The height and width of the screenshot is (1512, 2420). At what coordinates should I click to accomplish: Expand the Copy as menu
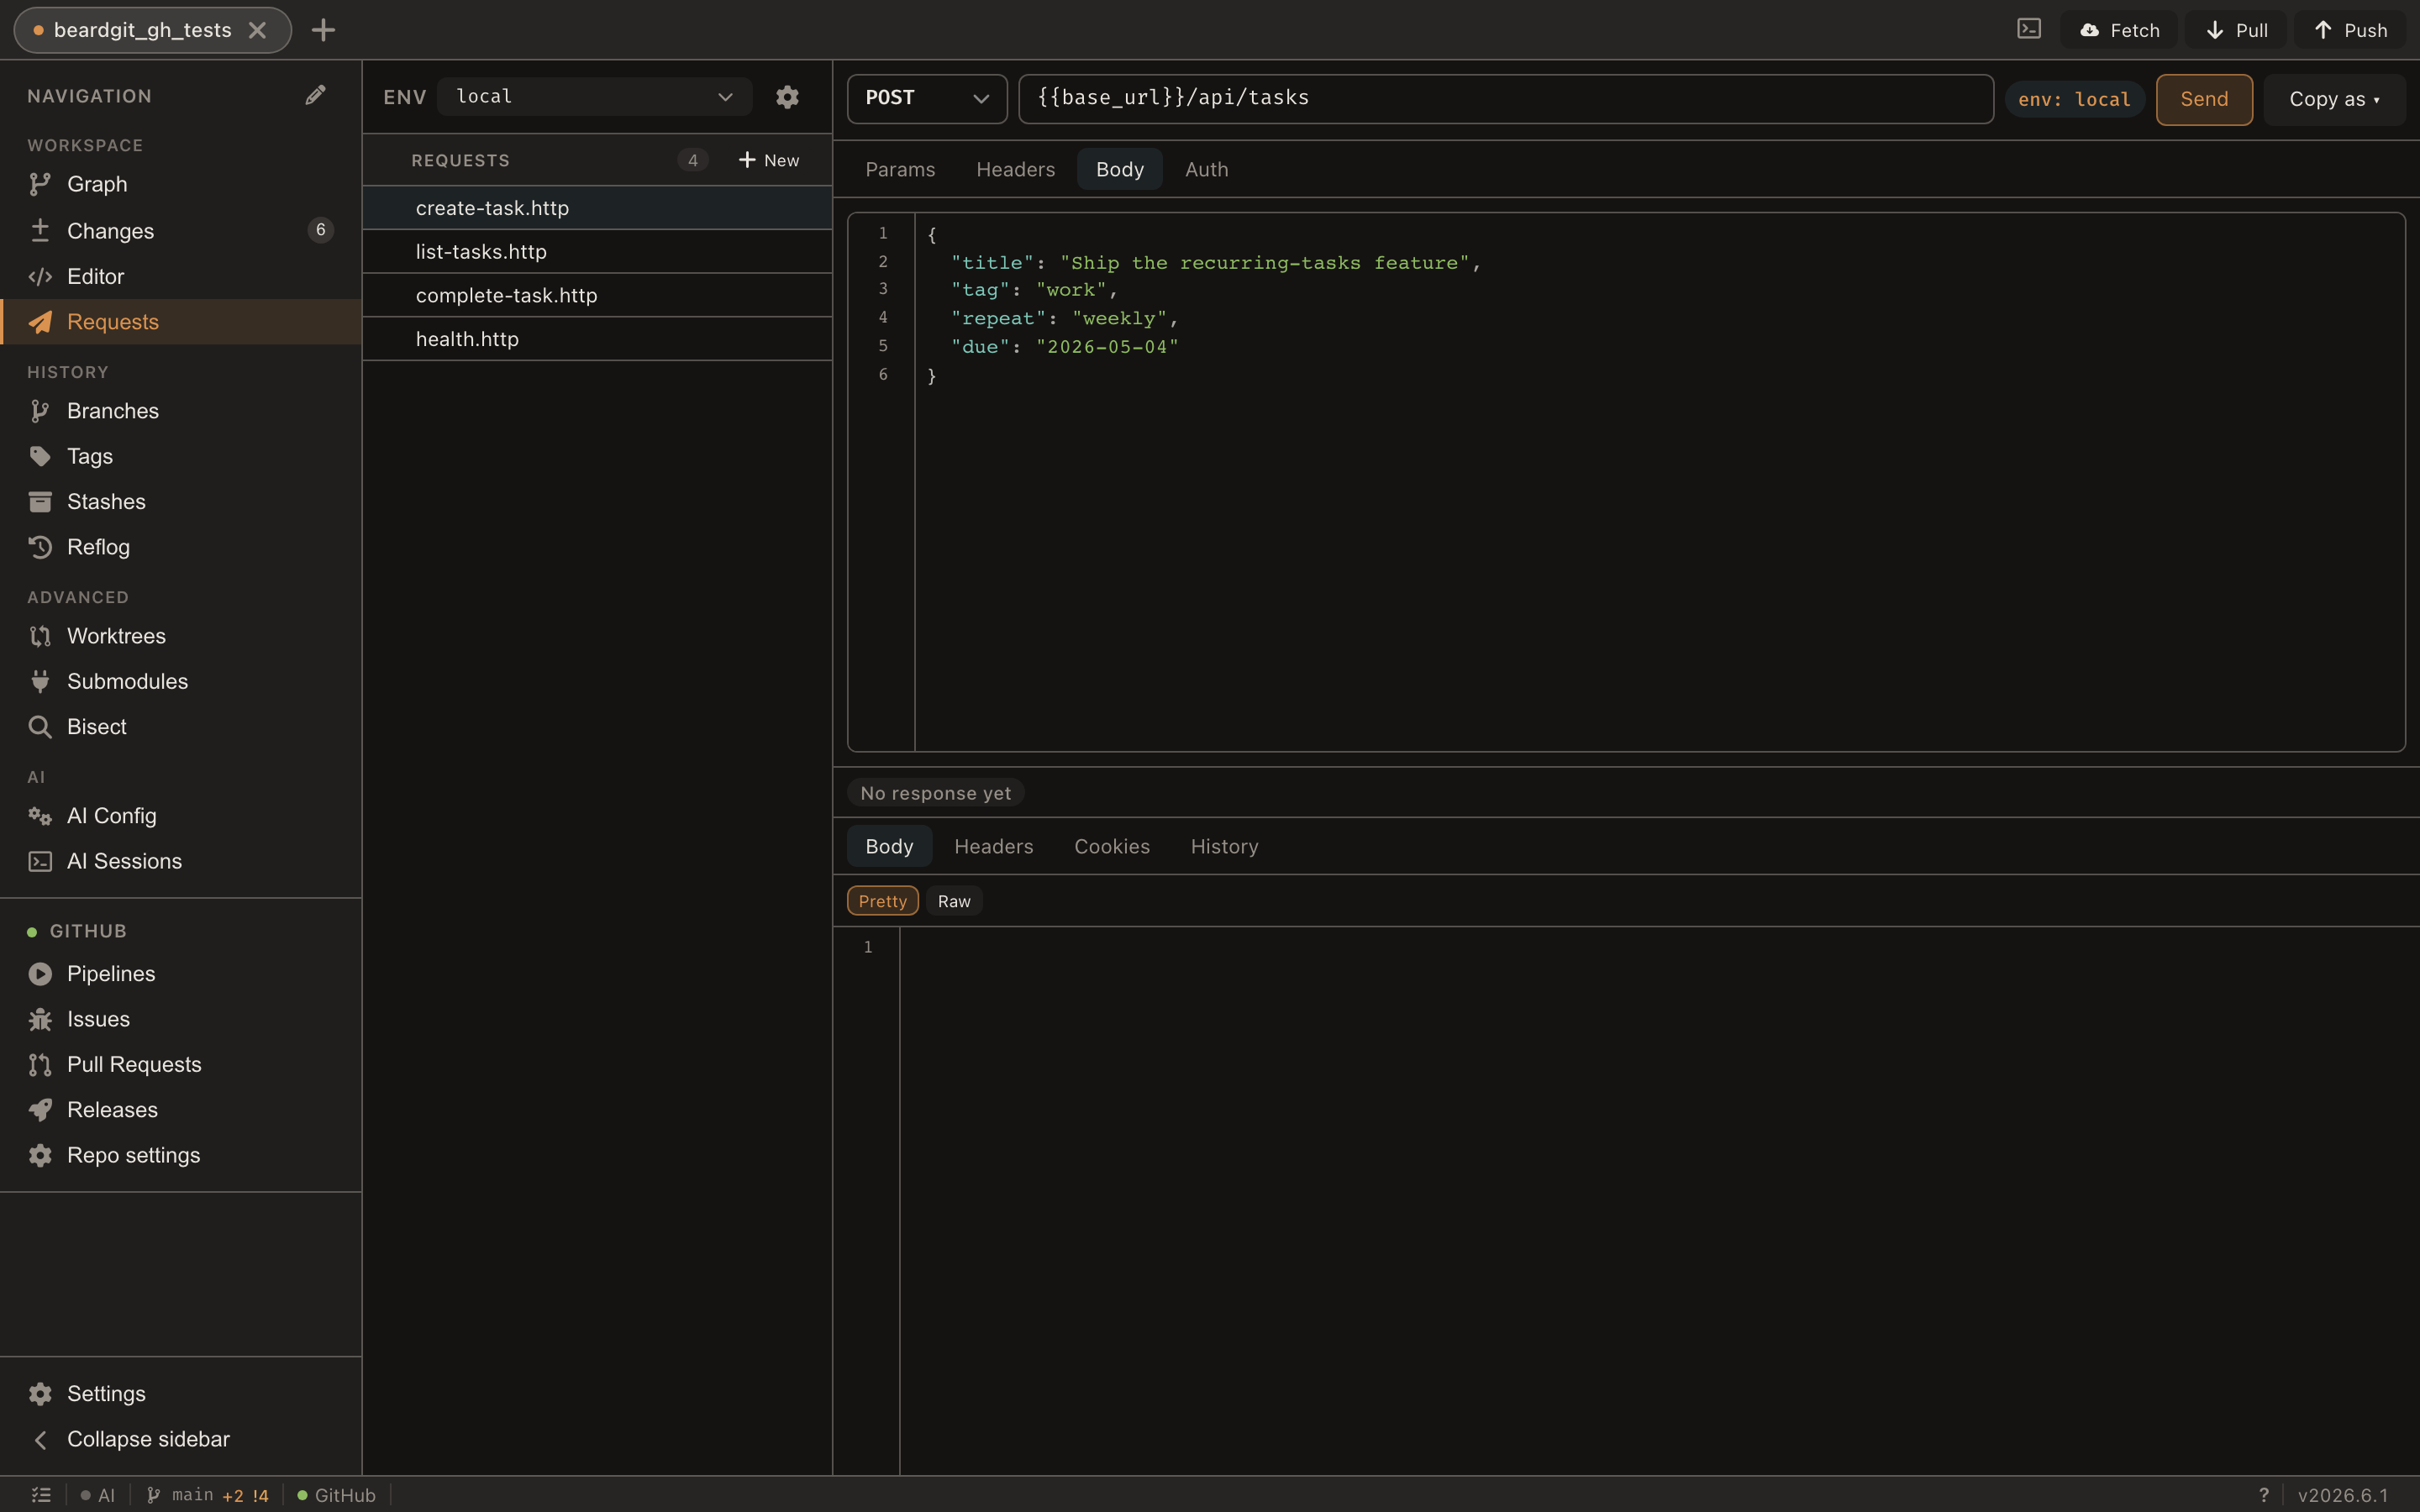[x=2334, y=99]
